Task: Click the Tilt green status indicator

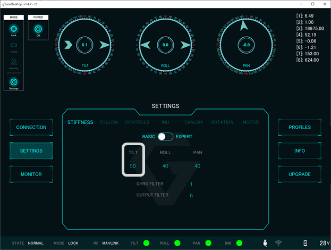Action: pos(146,243)
